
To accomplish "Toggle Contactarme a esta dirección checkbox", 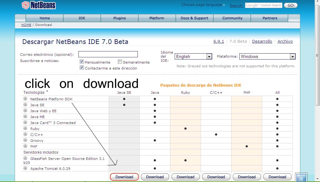I will tap(82, 68).
